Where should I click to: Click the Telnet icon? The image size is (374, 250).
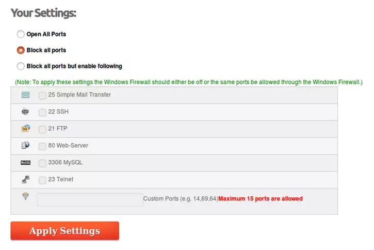pos(26,180)
